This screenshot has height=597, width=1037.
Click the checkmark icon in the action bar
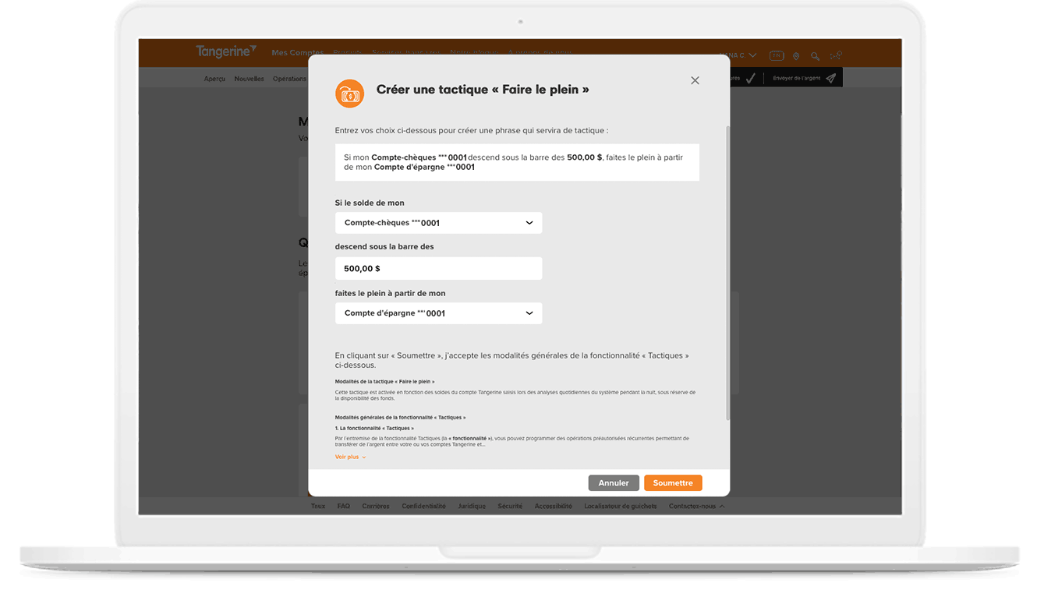click(x=750, y=78)
